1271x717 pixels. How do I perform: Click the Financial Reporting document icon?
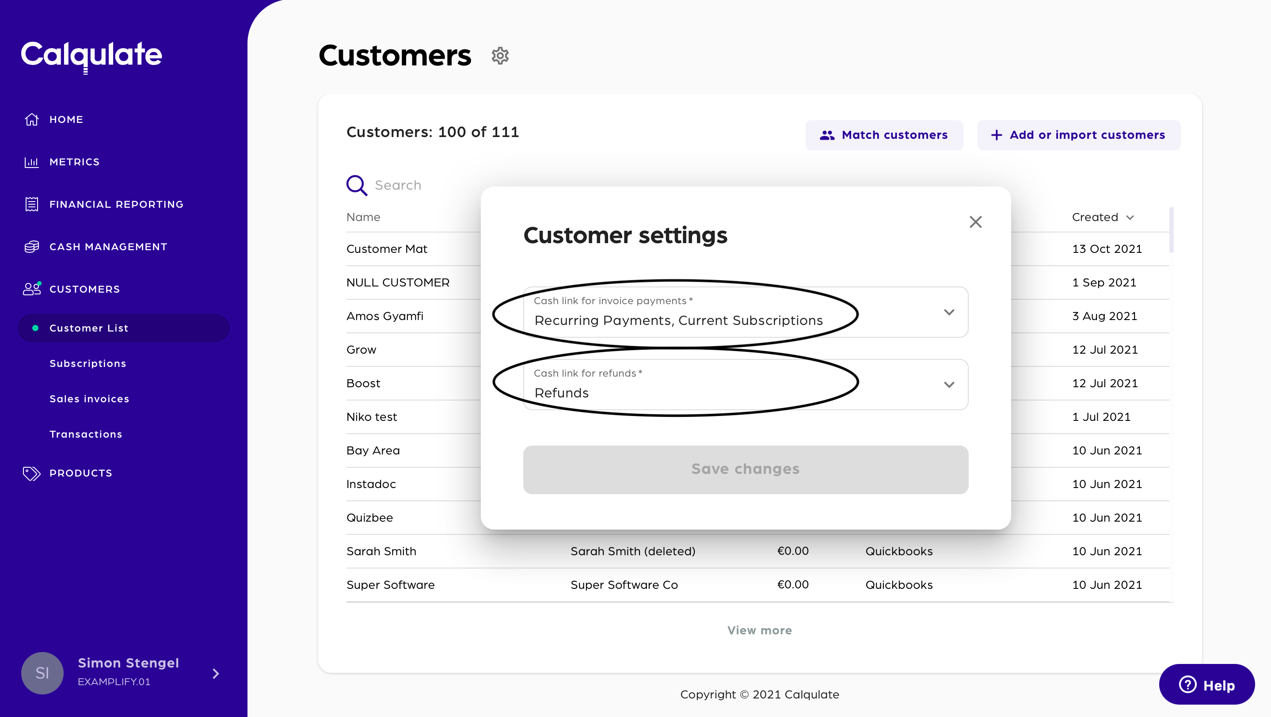(31, 204)
